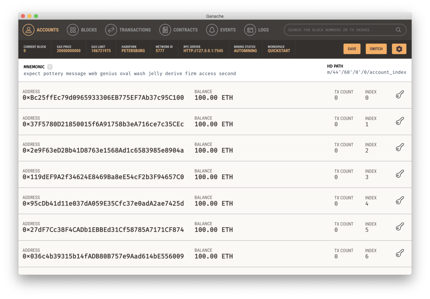Show private key for account index 4

tap(400, 200)
